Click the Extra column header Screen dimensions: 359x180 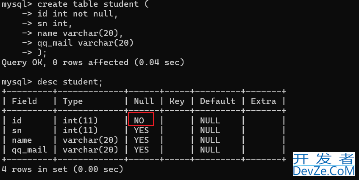(263, 101)
